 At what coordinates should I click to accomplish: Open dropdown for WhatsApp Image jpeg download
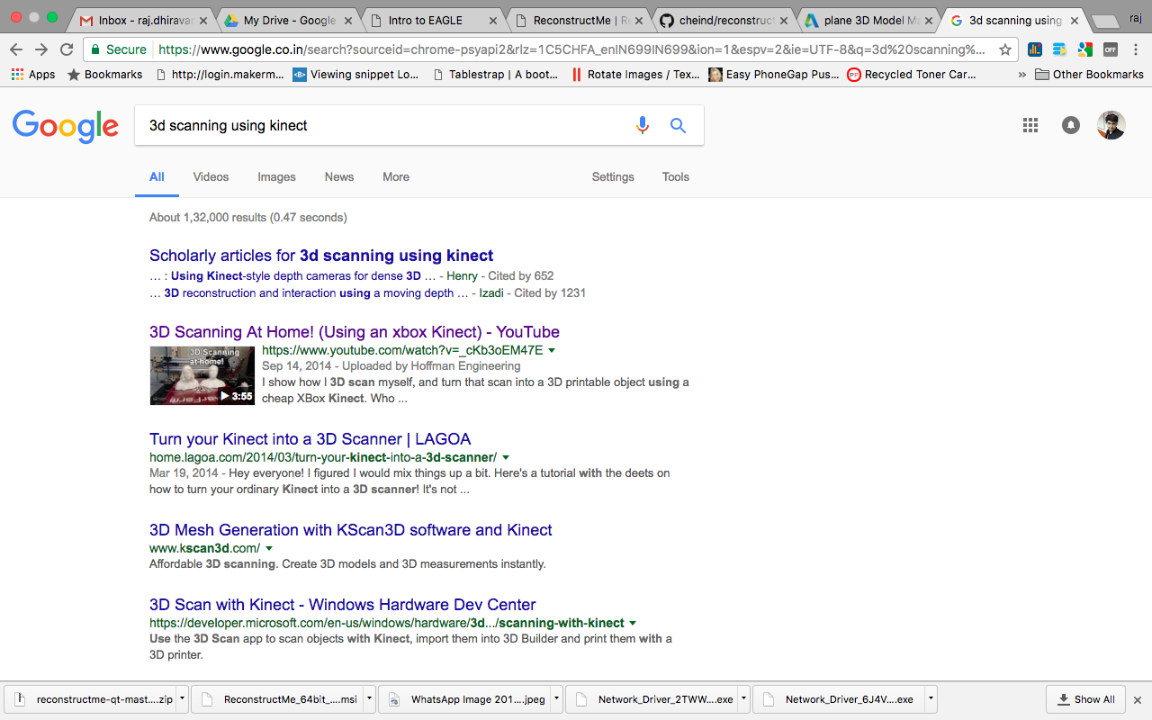[556, 698]
